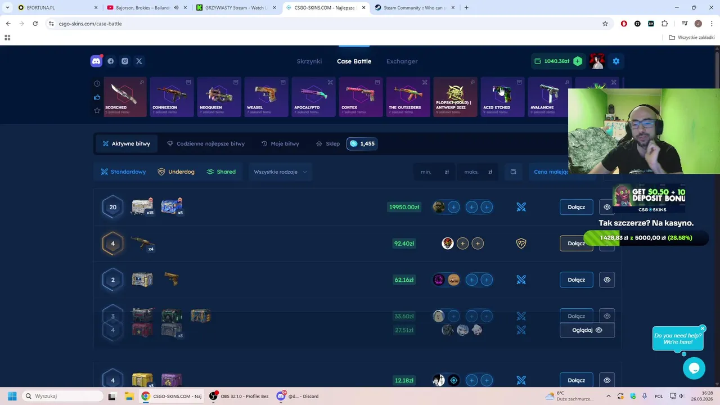Show favorites via star icon
This screenshot has height=405, width=720.
[x=97, y=110]
